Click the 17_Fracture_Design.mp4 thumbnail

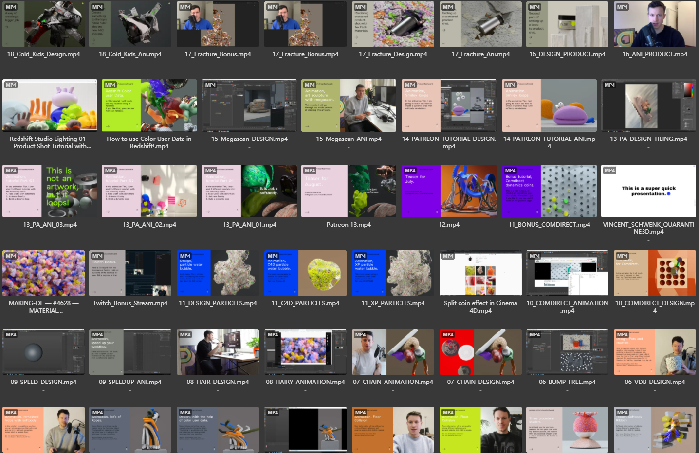point(393,24)
